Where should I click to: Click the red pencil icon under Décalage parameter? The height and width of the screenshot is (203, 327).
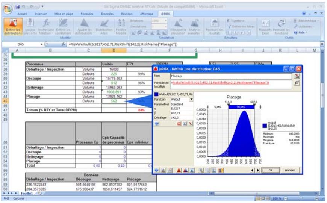coord(190,124)
